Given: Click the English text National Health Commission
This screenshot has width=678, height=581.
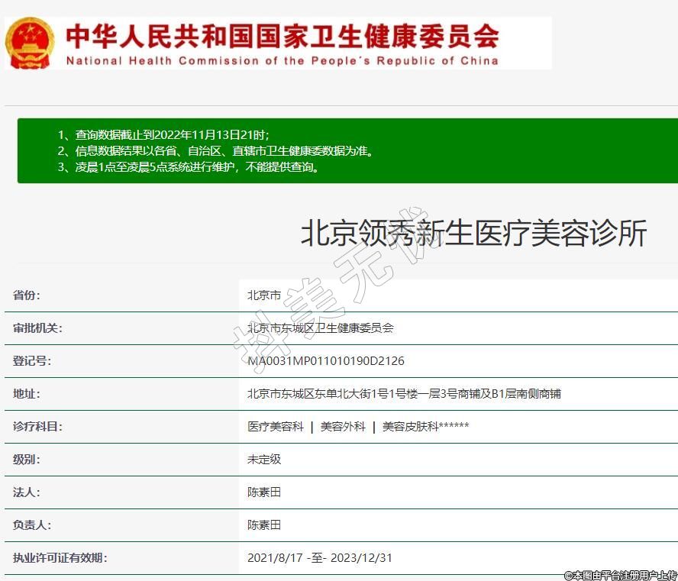Looking at the screenshot, I should [x=282, y=60].
